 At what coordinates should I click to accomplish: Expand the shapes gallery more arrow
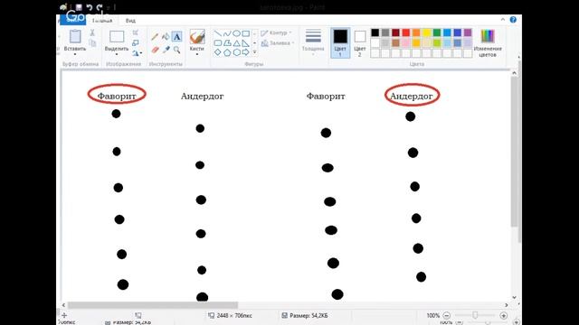254,52
